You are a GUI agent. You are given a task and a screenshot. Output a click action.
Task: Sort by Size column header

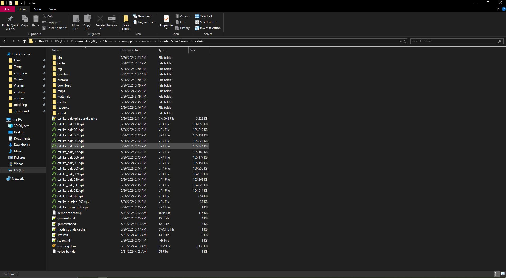199,50
